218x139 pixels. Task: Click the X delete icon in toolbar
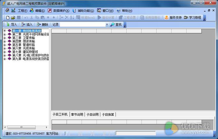(67, 17)
